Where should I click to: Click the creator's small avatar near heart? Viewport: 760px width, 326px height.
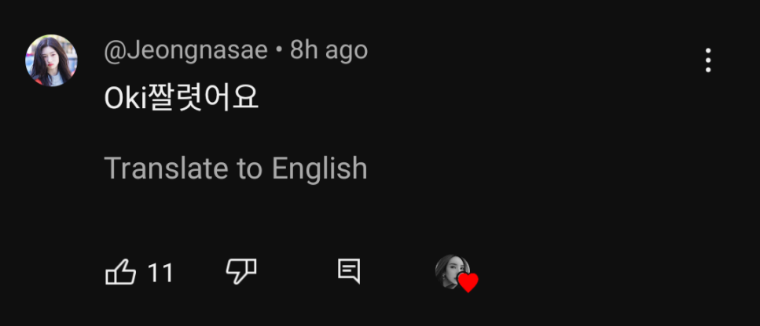click(x=451, y=271)
